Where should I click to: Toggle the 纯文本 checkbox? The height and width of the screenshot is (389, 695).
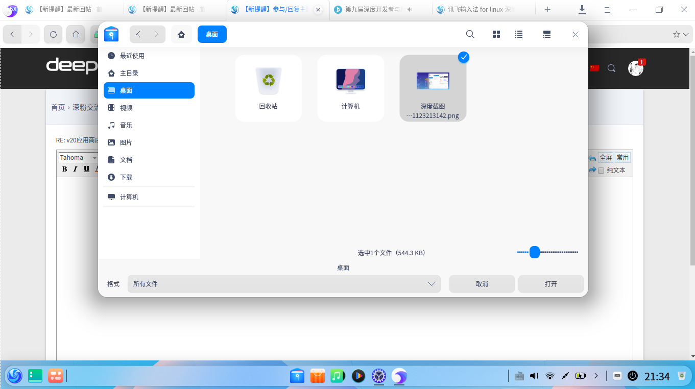click(601, 171)
